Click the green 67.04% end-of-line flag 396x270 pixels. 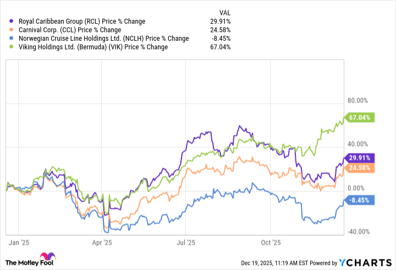360,117
